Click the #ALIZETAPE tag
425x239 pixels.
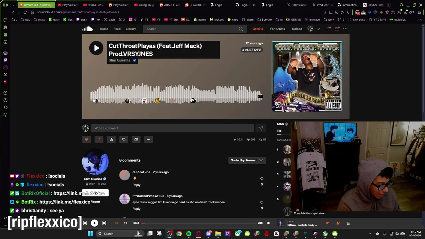252,50
